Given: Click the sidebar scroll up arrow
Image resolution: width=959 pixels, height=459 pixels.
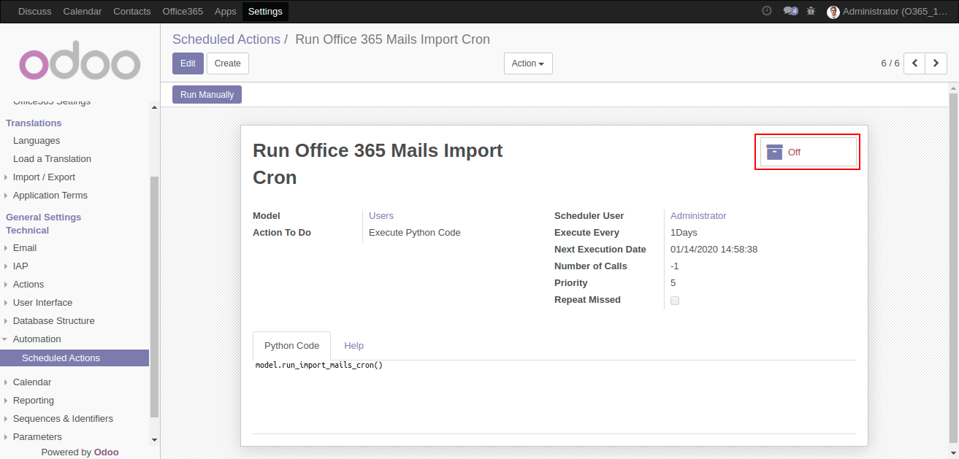Looking at the screenshot, I should pyautogui.click(x=154, y=107).
